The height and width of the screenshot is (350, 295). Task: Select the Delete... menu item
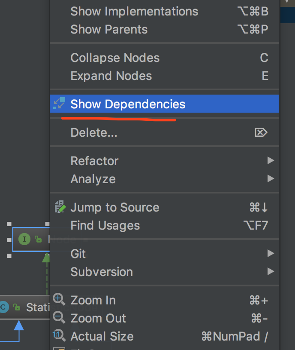[94, 132]
